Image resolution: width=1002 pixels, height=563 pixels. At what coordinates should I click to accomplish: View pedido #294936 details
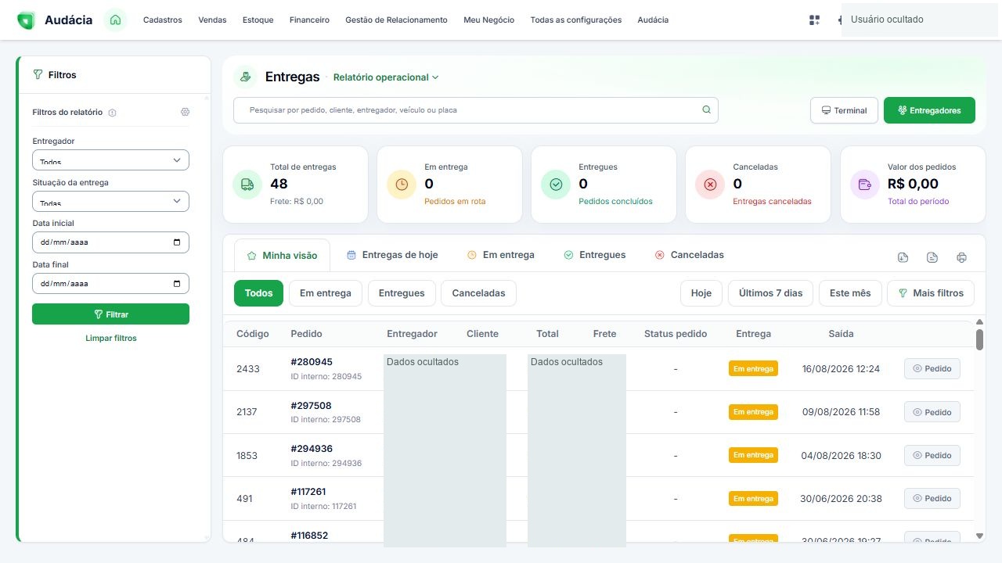tap(932, 455)
